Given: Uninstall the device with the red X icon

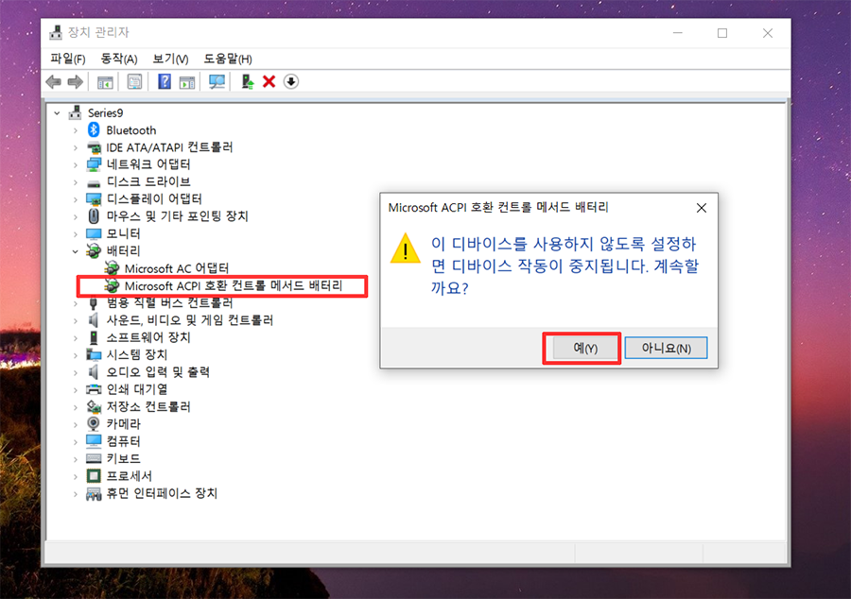Looking at the screenshot, I should click(269, 82).
